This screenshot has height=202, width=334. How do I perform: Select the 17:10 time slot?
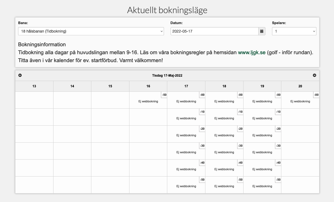pyautogui.click(x=186, y=117)
